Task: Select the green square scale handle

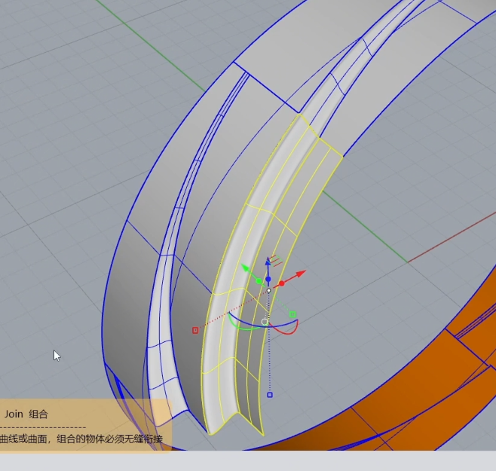Action: pos(292,313)
